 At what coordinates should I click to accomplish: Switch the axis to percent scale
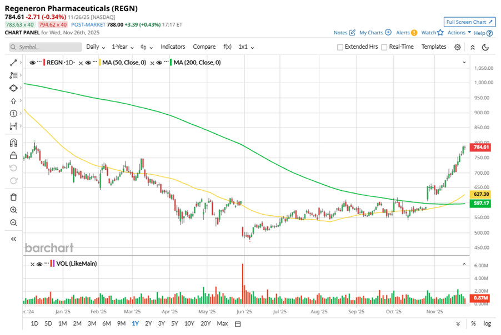pyautogui.click(x=473, y=323)
